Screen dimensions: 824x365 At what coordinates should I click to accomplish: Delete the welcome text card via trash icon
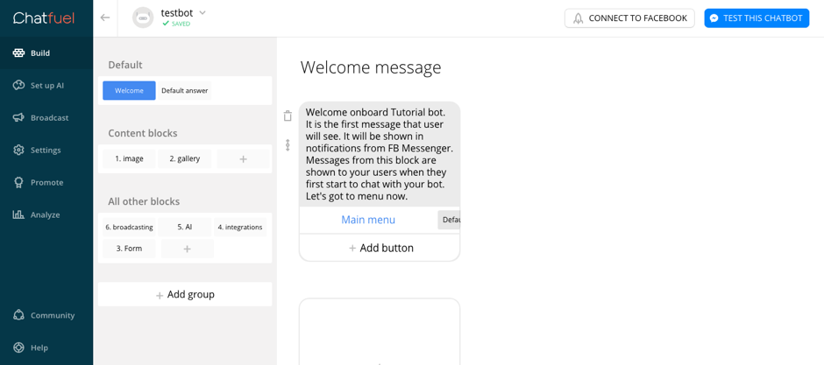(x=288, y=116)
